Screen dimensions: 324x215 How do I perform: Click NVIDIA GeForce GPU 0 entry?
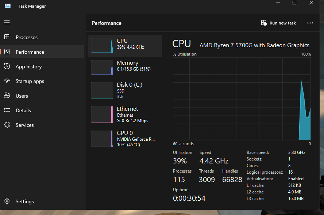click(x=125, y=139)
